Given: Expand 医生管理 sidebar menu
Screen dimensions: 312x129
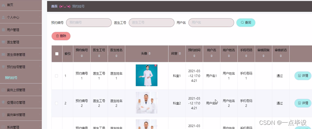Looking at the screenshot, I should tap(21, 42).
